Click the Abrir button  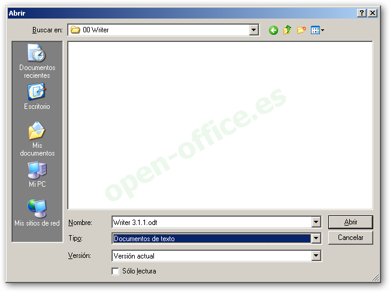pyautogui.click(x=350, y=222)
